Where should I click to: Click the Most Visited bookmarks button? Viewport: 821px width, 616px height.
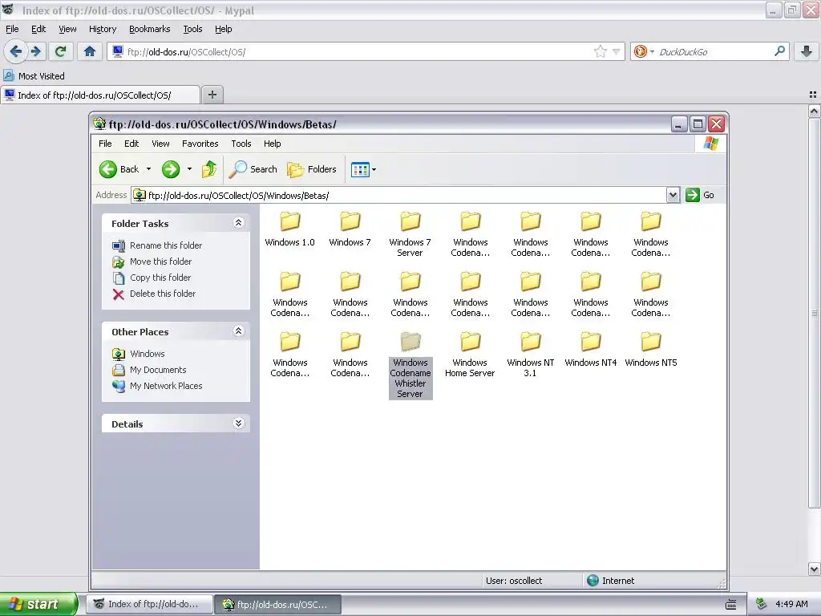click(x=34, y=76)
